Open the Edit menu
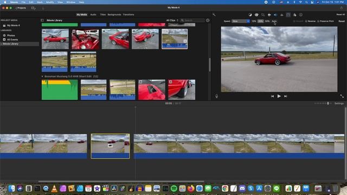The height and width of the screenshot is (195, 347). pos(31,2)
